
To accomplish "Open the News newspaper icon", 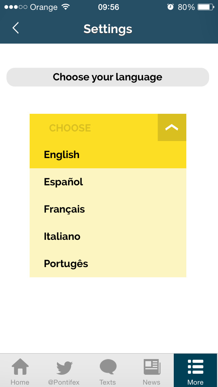I will click(x=152, y=367).
